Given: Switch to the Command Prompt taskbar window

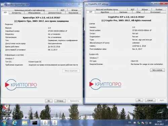Looking at the screenshot, I should tap(35, 123).
